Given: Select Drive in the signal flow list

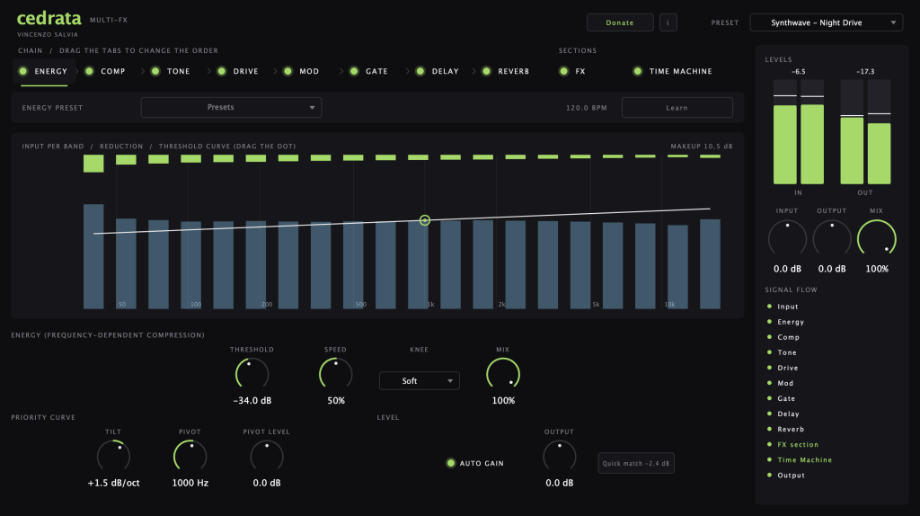Looking at the screenshot, I should (x=787, y=368).
